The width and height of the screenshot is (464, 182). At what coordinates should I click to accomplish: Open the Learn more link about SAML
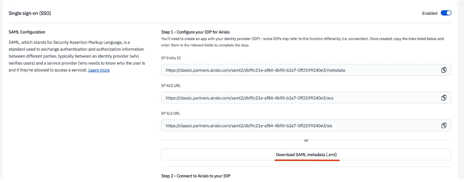[99, 70]
